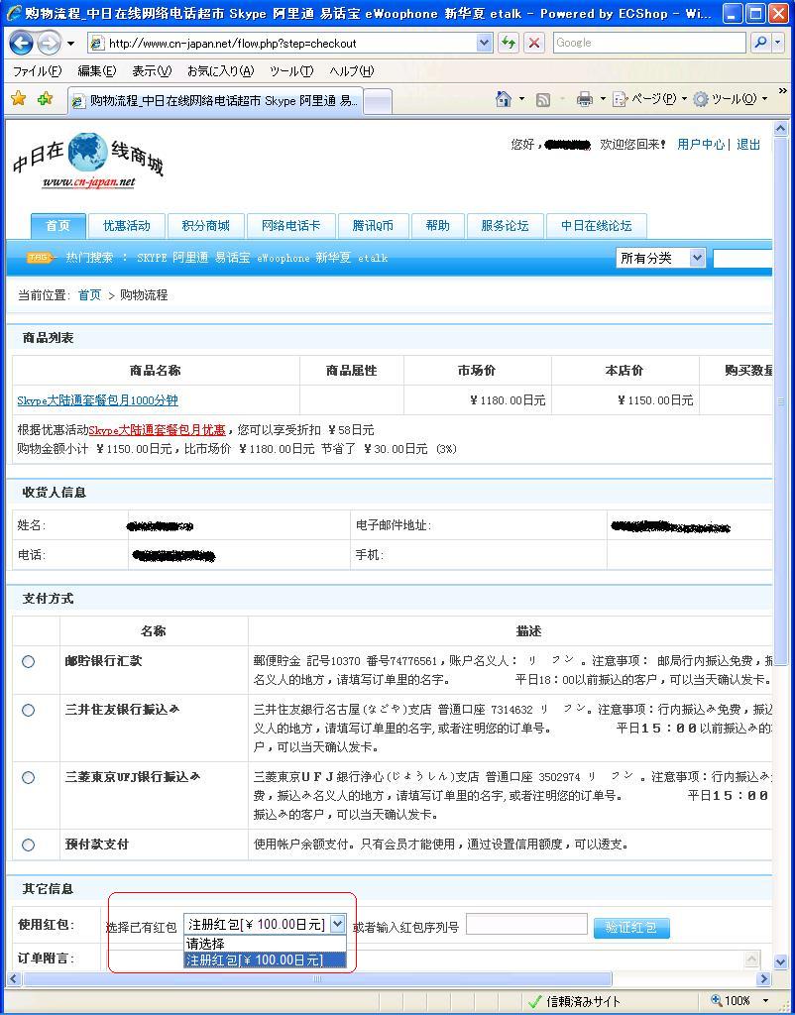Image resolution: width=795 pixels, height=1015 pixels.
Task: Click the 新华夏 hot search keyword
Action: tap(333, 258)
